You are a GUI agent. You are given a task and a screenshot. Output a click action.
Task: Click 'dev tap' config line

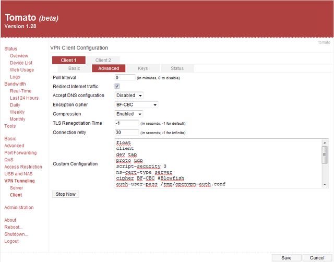(x=126, y=154)
